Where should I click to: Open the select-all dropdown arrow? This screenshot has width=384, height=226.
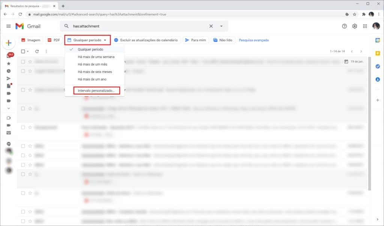28,51
